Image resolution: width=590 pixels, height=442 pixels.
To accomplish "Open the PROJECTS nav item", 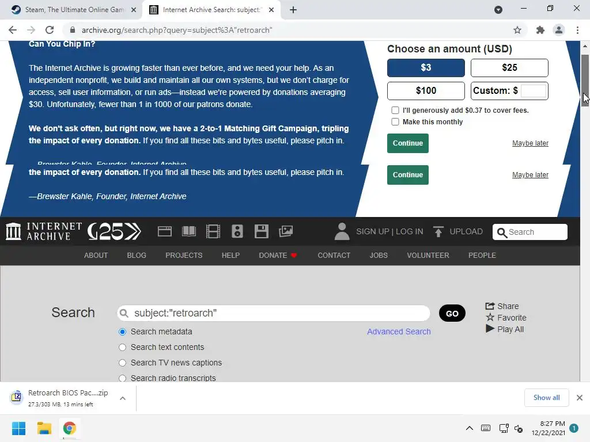I will point(184,255).
